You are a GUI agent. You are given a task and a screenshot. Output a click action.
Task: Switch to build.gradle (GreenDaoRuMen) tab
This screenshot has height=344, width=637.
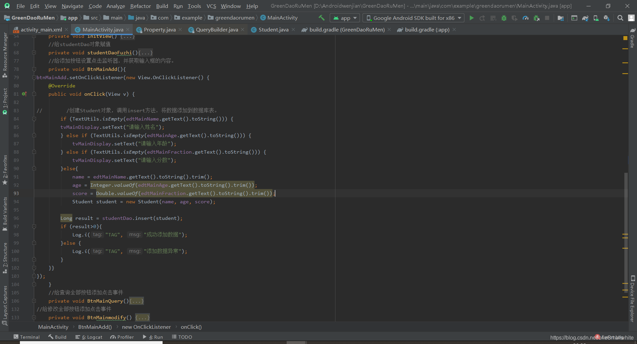click(347, 29)
